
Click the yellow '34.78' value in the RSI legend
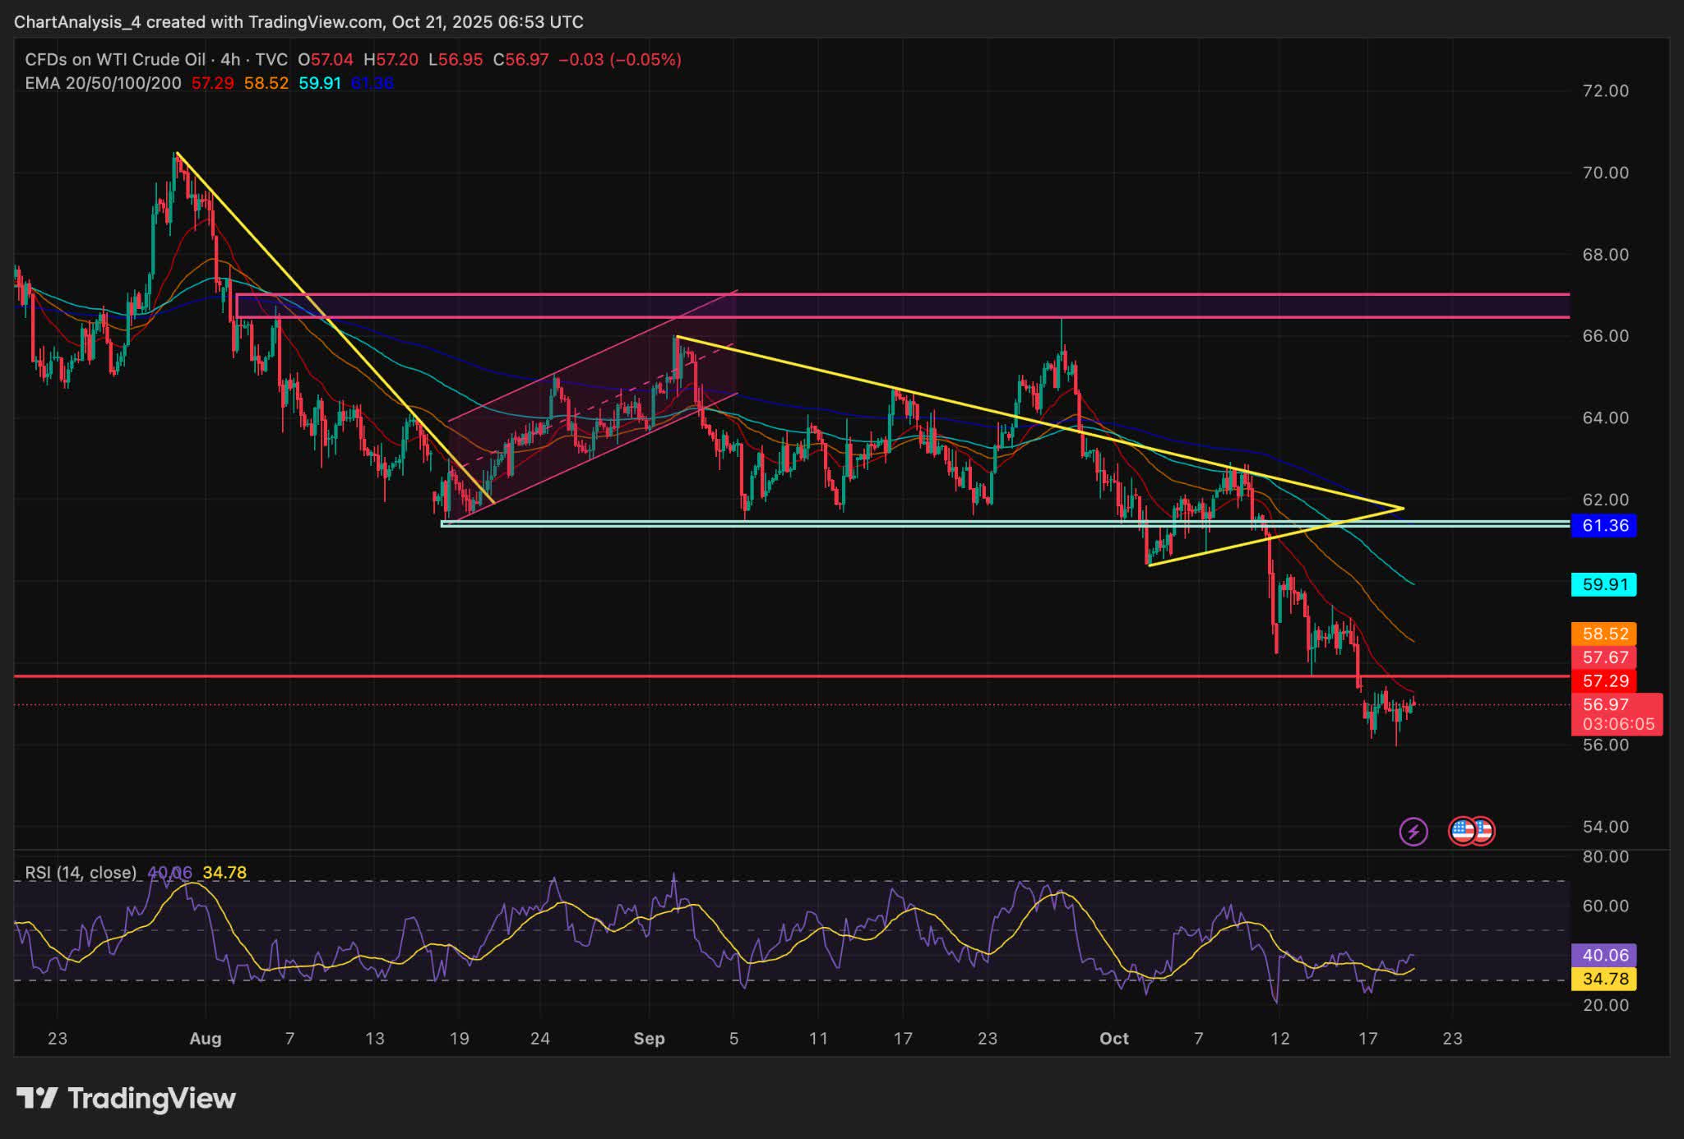tap(224, 873)
